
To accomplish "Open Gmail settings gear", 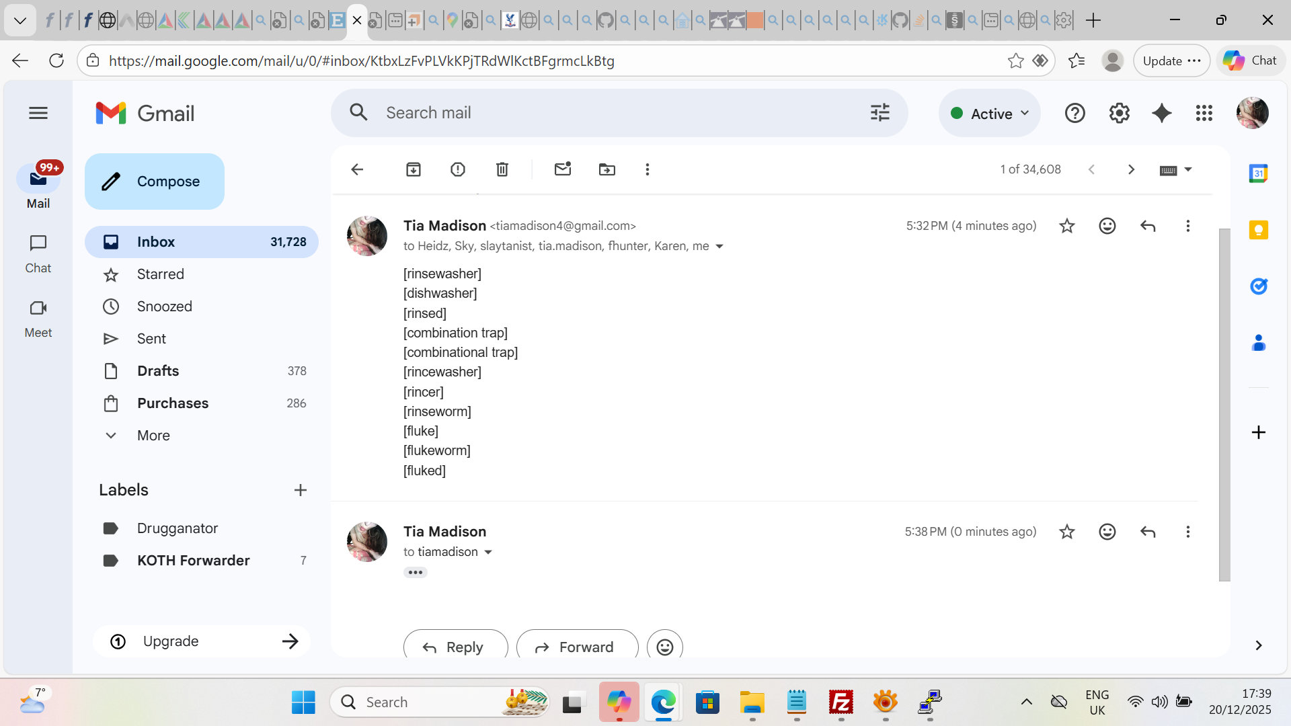I will (x=1119, y=113).
